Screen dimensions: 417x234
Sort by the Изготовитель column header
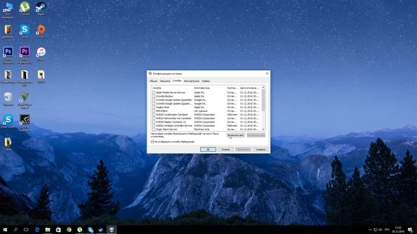210,88
